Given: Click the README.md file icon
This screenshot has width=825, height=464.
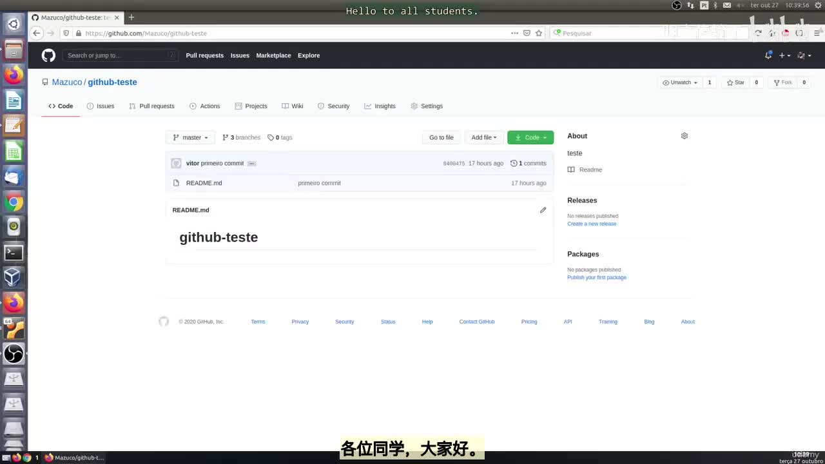Looking at the screenshot, I should click(x=176, y=183).
